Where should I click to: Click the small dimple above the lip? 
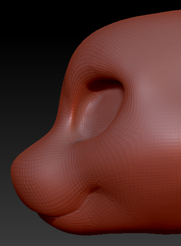[x=95, y=188]
